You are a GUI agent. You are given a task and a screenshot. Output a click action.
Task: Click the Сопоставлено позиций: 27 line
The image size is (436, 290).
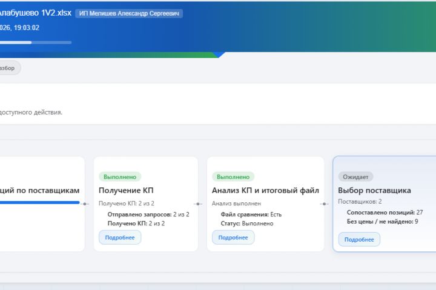[385, 213]
